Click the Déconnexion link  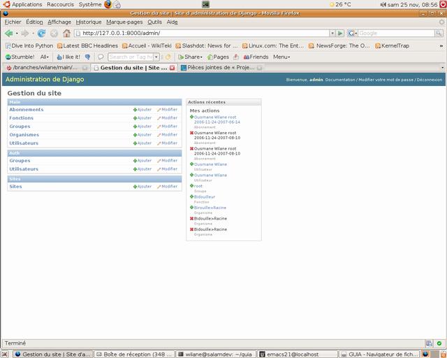pyautogui.click(x=430, y=80)
